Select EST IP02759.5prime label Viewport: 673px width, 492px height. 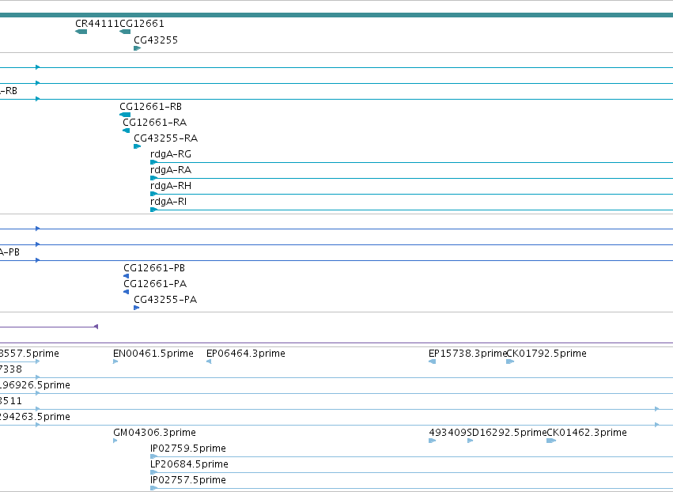tap(188, 448)
